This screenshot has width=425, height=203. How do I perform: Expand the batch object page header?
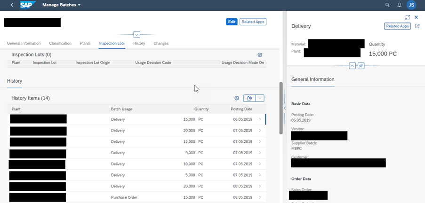[x=136, y=34]
